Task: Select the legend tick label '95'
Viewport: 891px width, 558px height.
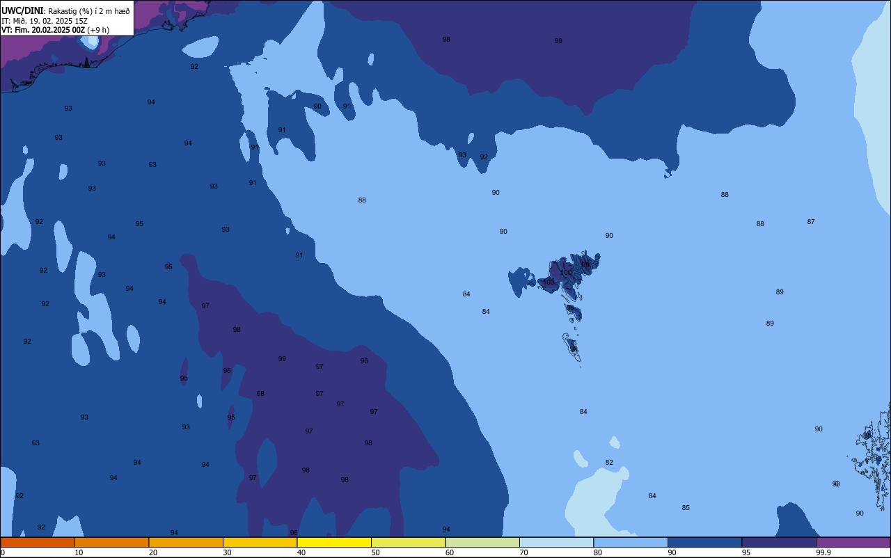Action: pos(746,552)
